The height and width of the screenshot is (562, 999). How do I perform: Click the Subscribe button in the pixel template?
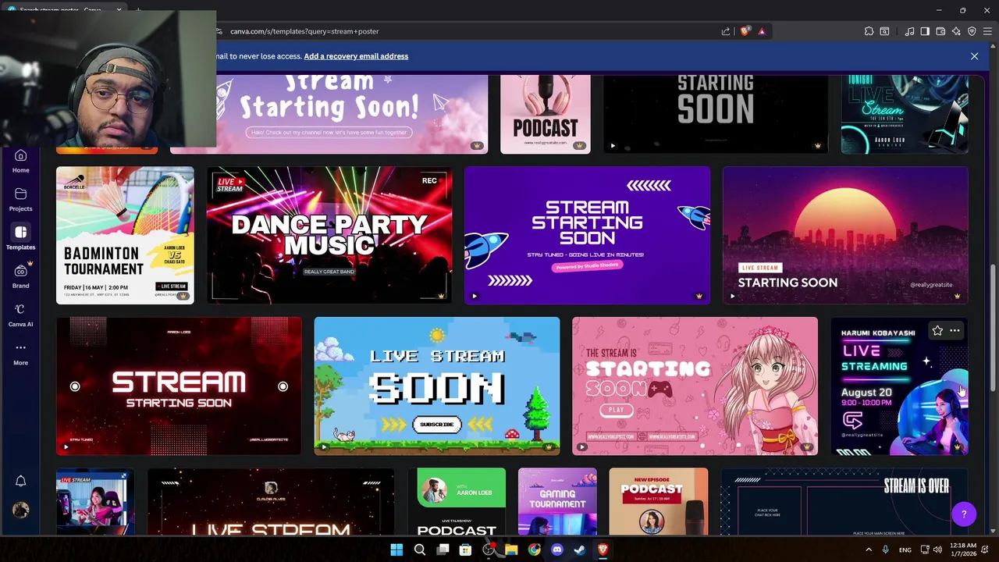tap(436, 425)
